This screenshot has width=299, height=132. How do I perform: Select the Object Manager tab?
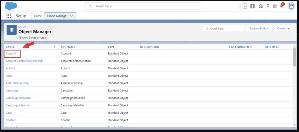pos(57,16)
